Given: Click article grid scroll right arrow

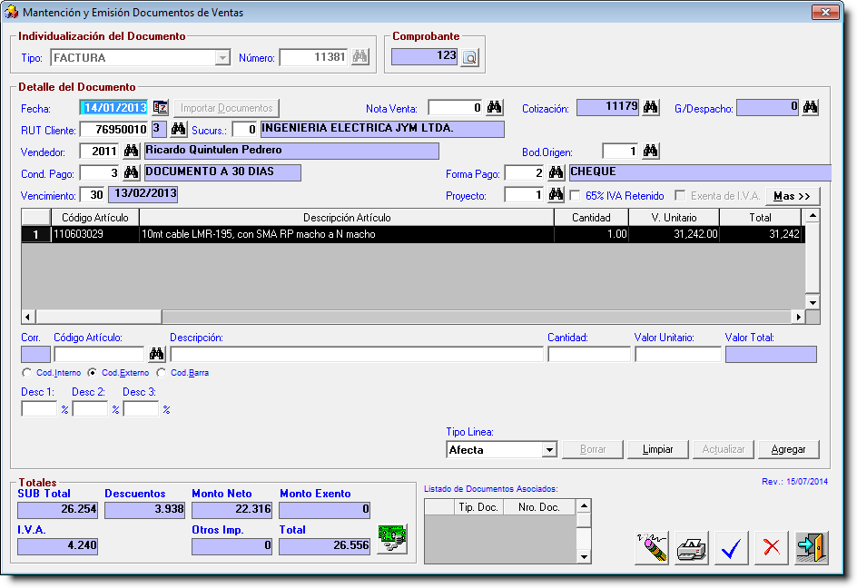Looking at the screenshot, I should click(x=799, y=317).
